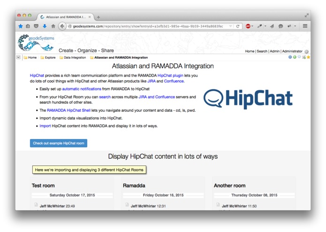Open the automatic notifications link
Image resolution: width=326 pixels, height=232 pixels.
tap(82, 89)
